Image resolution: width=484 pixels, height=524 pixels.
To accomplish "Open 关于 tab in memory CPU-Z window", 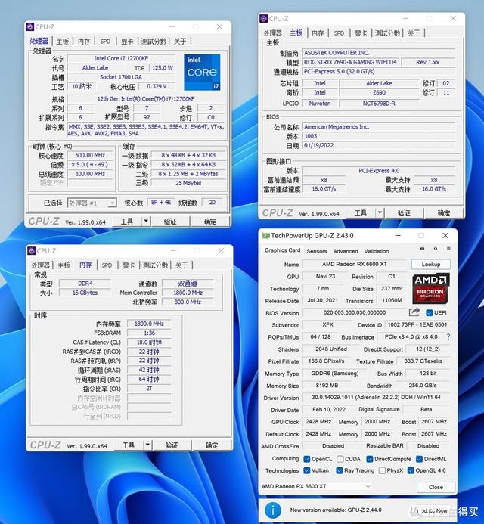I will point(181,265).
